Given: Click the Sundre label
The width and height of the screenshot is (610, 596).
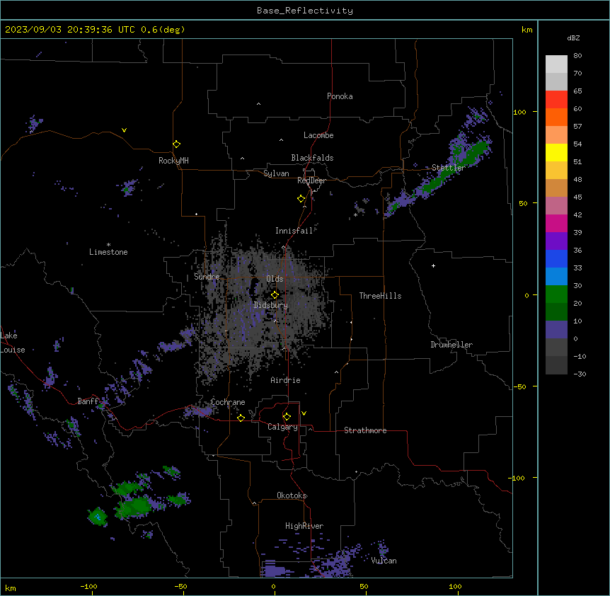Looking at the screenshot, I should pos(207,277).
